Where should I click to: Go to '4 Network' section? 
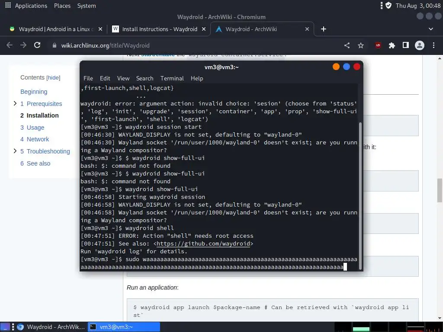35,139
